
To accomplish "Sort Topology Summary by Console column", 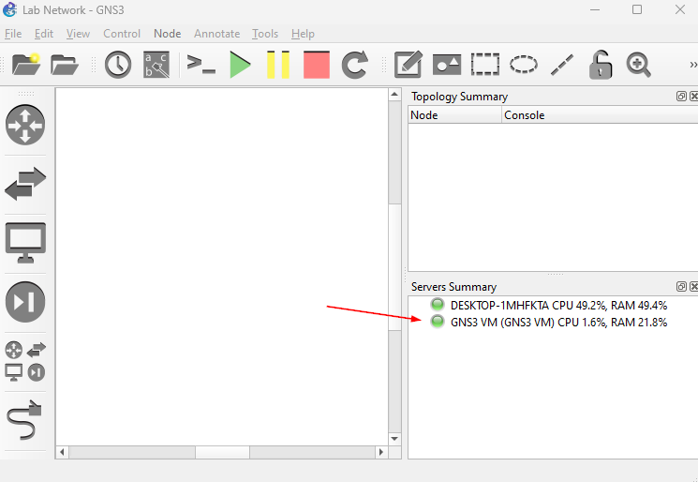I will pos(600,115).
